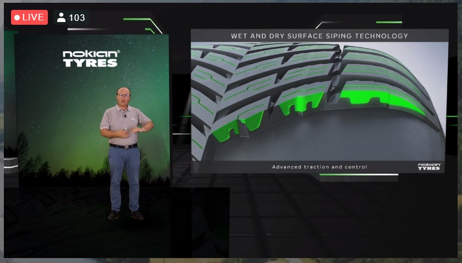Click the red LIVE badge
The image size is (462, 263).
pyautogui.click(x=29, y=18)
